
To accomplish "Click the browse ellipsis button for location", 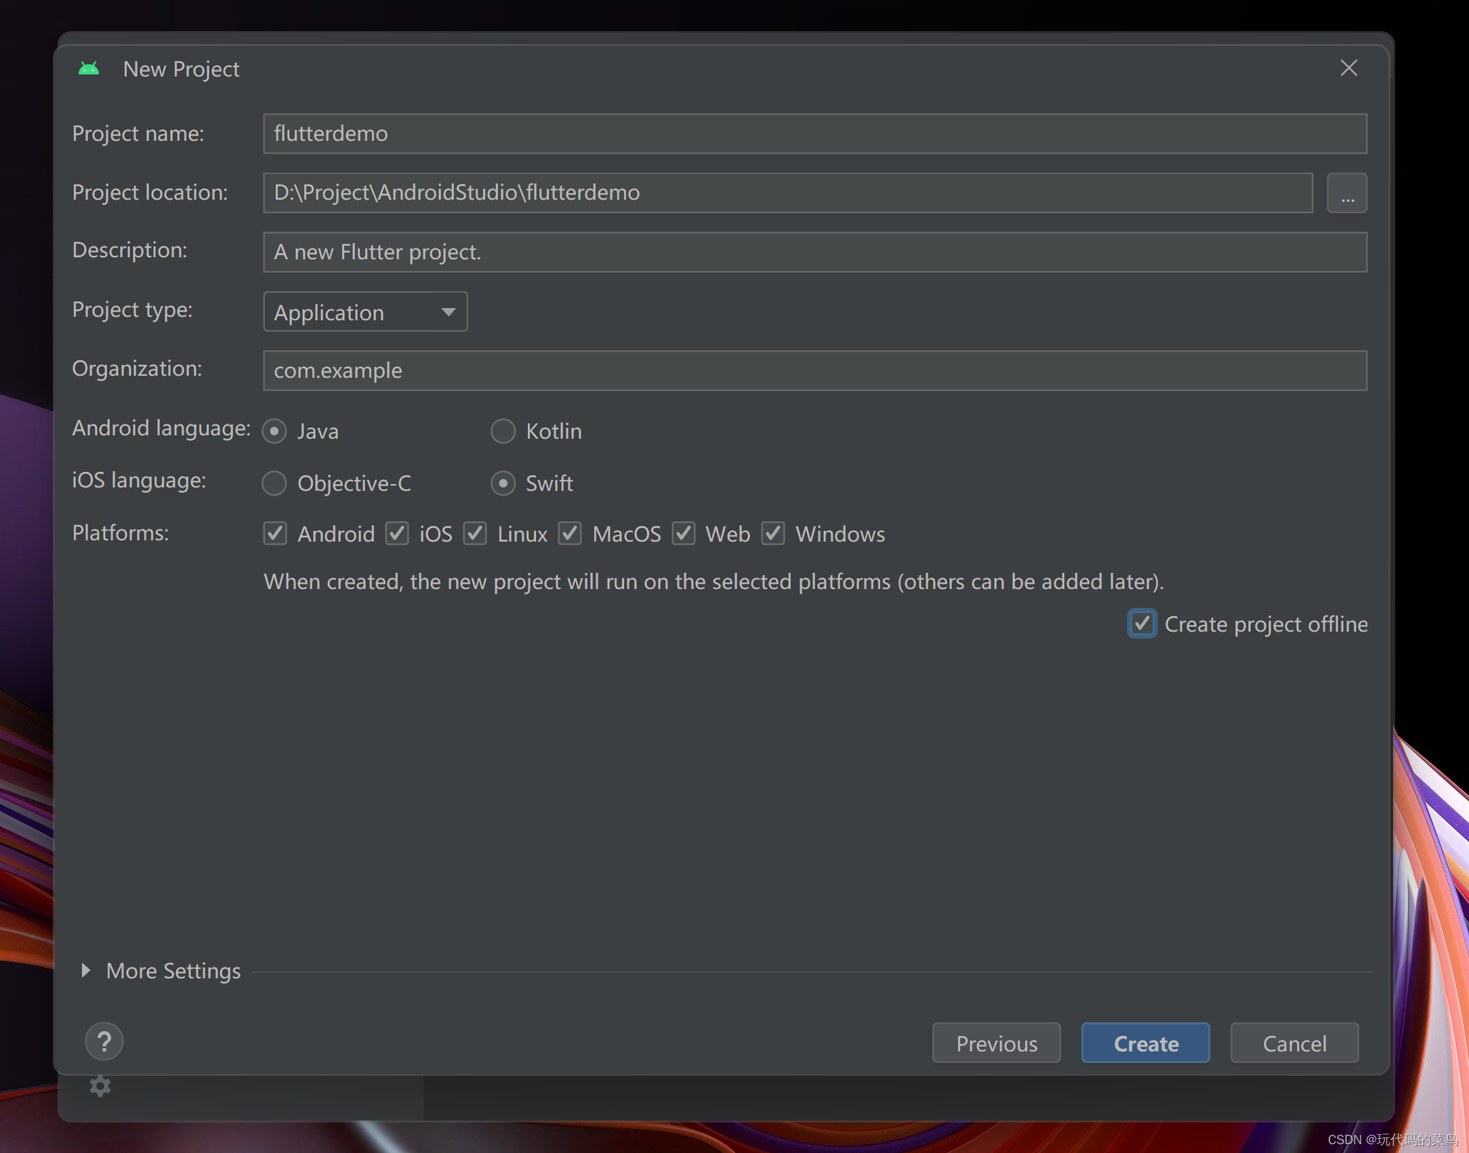I will click(1346, 194).
